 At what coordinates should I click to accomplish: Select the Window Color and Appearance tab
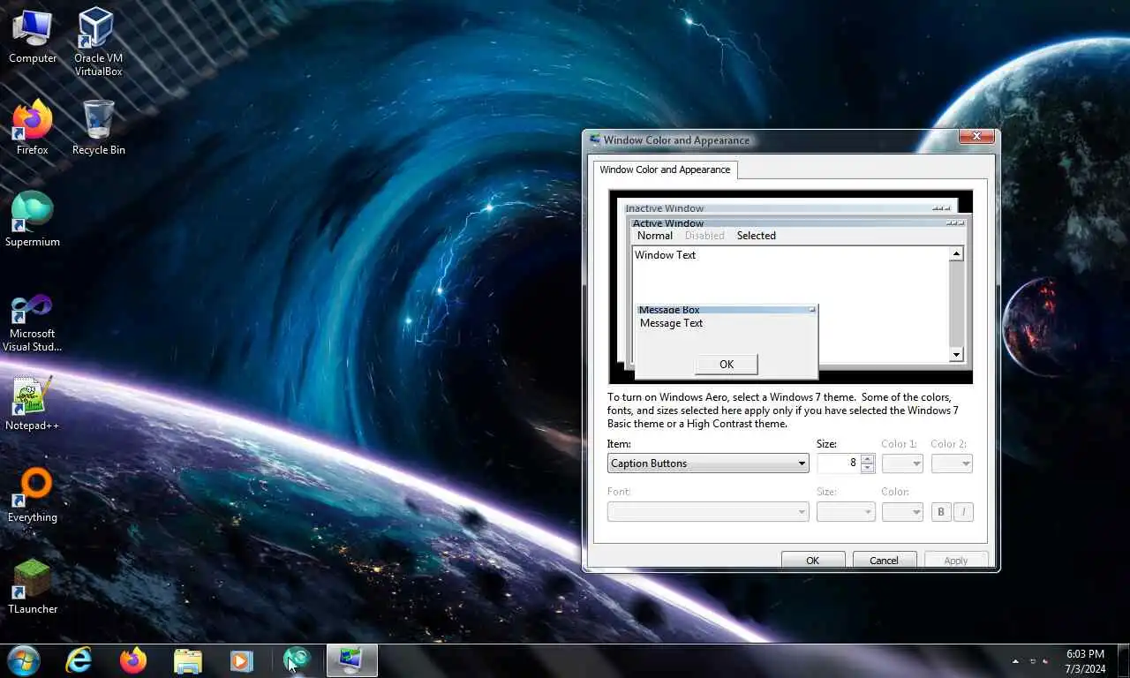click(x=665, y=169)
